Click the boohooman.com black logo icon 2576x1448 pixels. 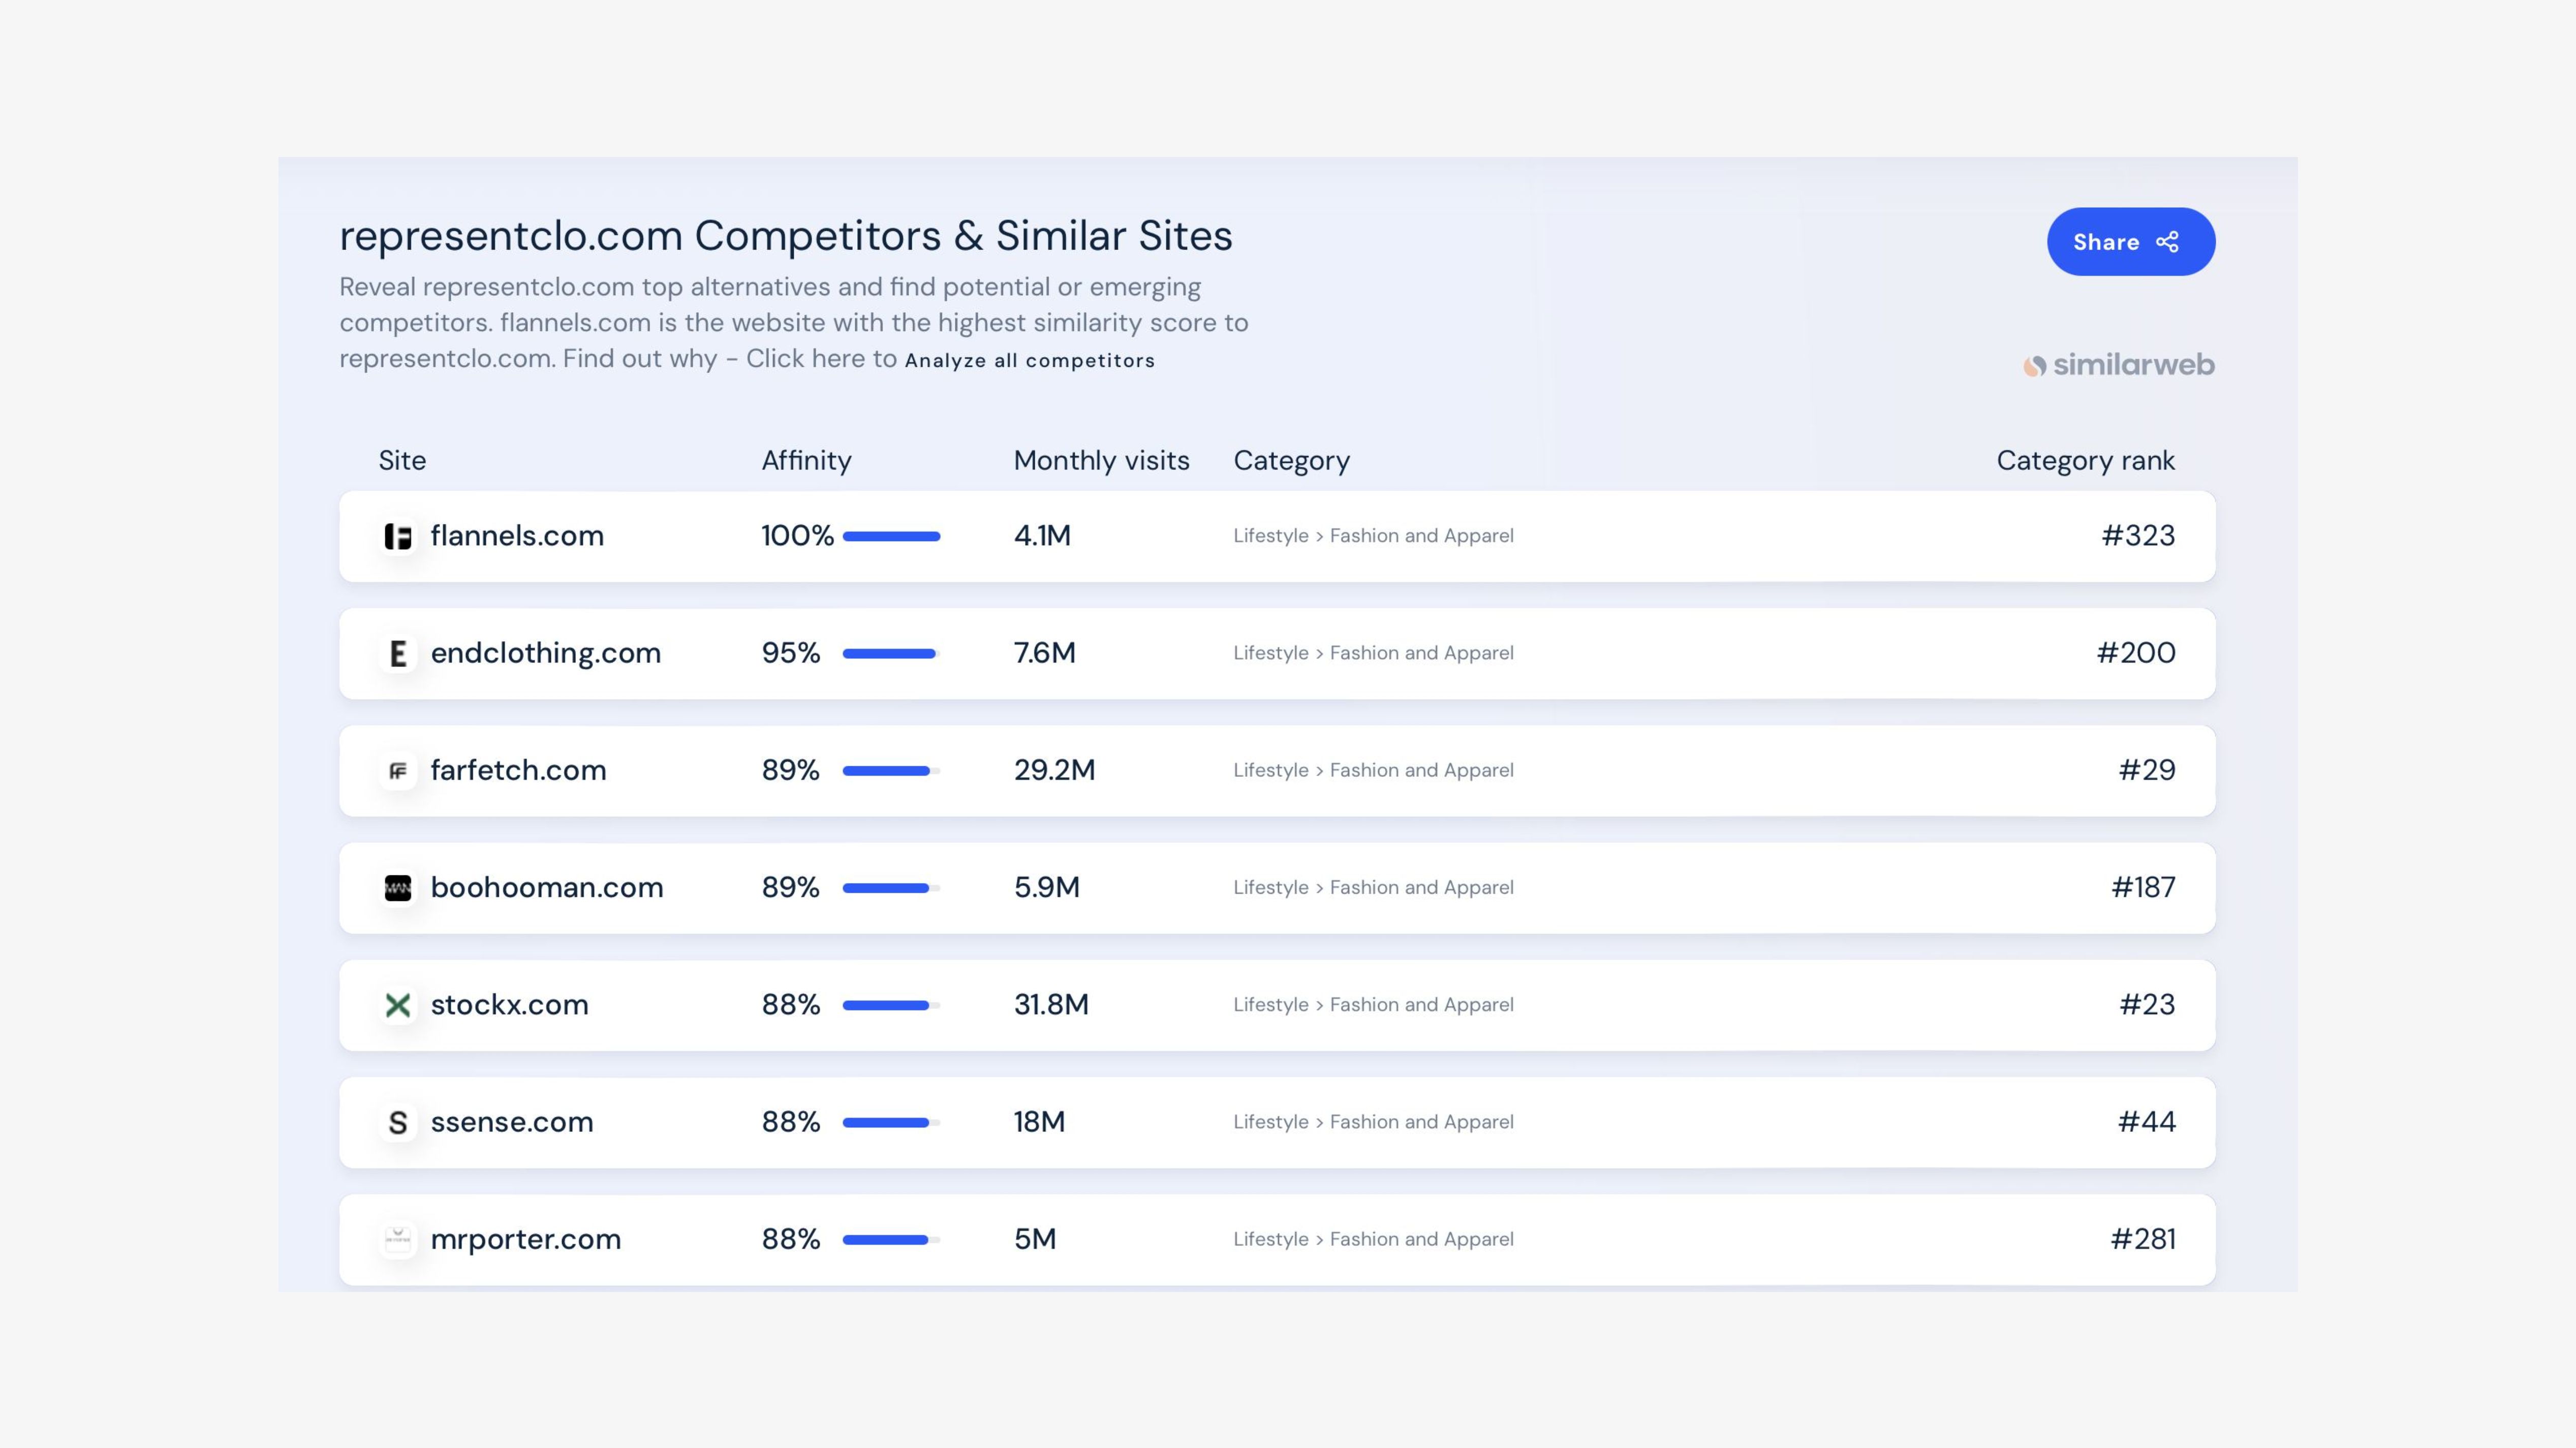pos(398,888)
